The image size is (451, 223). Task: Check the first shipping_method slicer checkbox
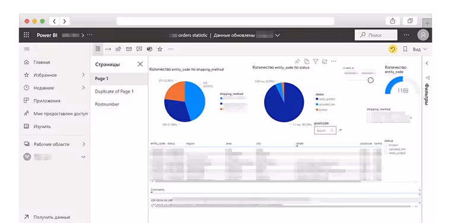pyautogui.click(x=369, y=114)
